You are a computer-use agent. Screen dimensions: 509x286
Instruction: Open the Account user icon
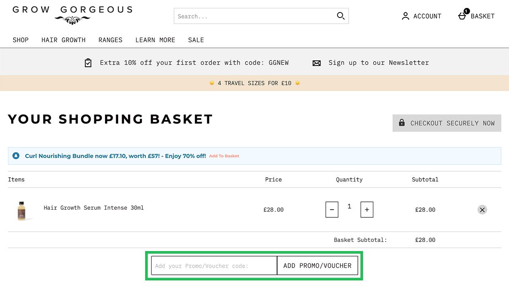(405, 16)
